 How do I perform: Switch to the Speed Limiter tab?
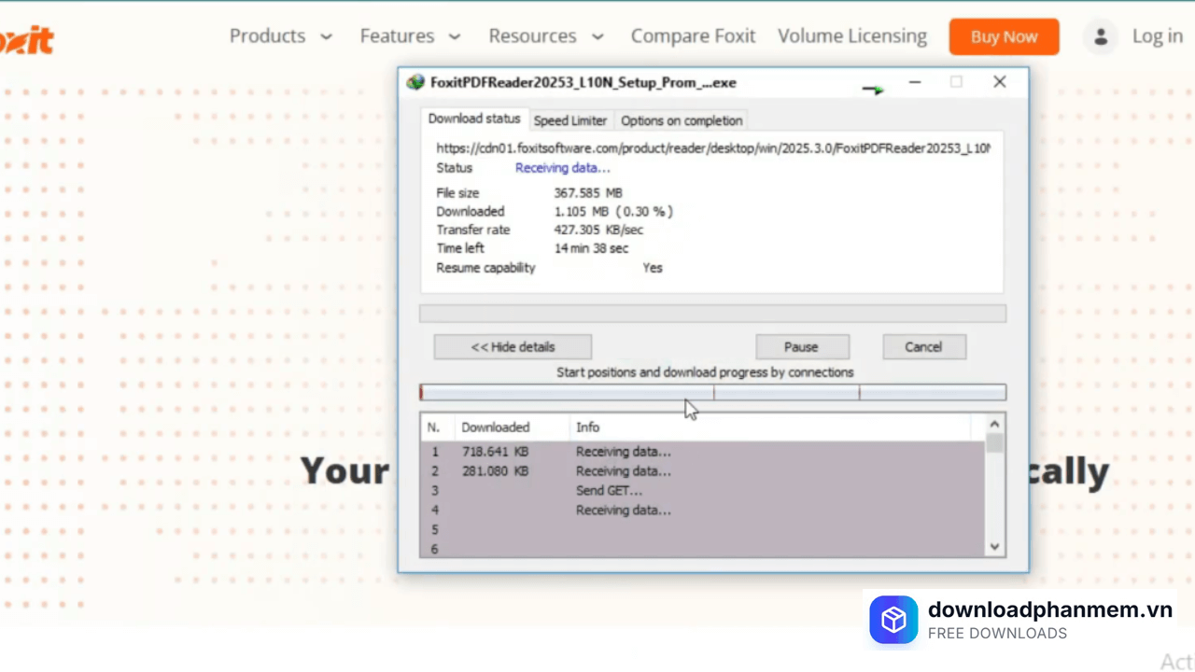pos(569,120)
